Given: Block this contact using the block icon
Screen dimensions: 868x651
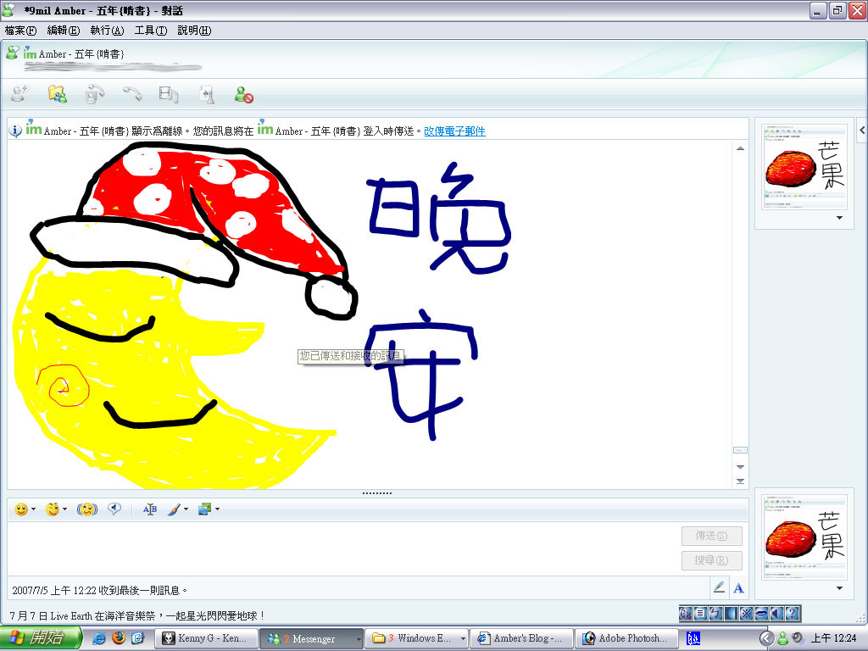Looking at the screenshot, I should point(243,94).
